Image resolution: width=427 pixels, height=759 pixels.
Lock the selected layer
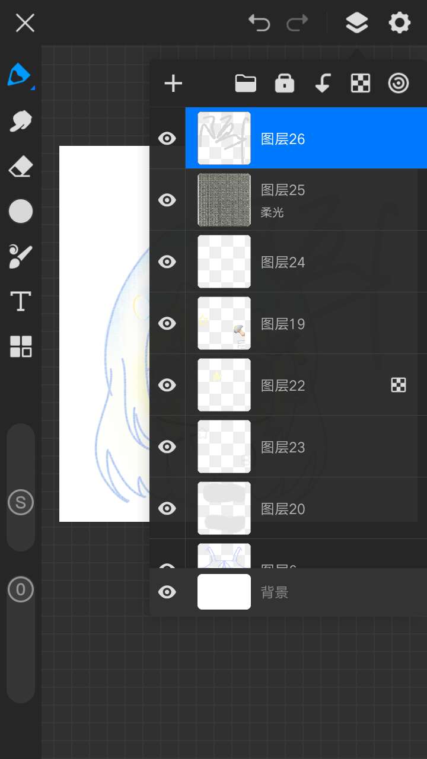pos(285,84)
